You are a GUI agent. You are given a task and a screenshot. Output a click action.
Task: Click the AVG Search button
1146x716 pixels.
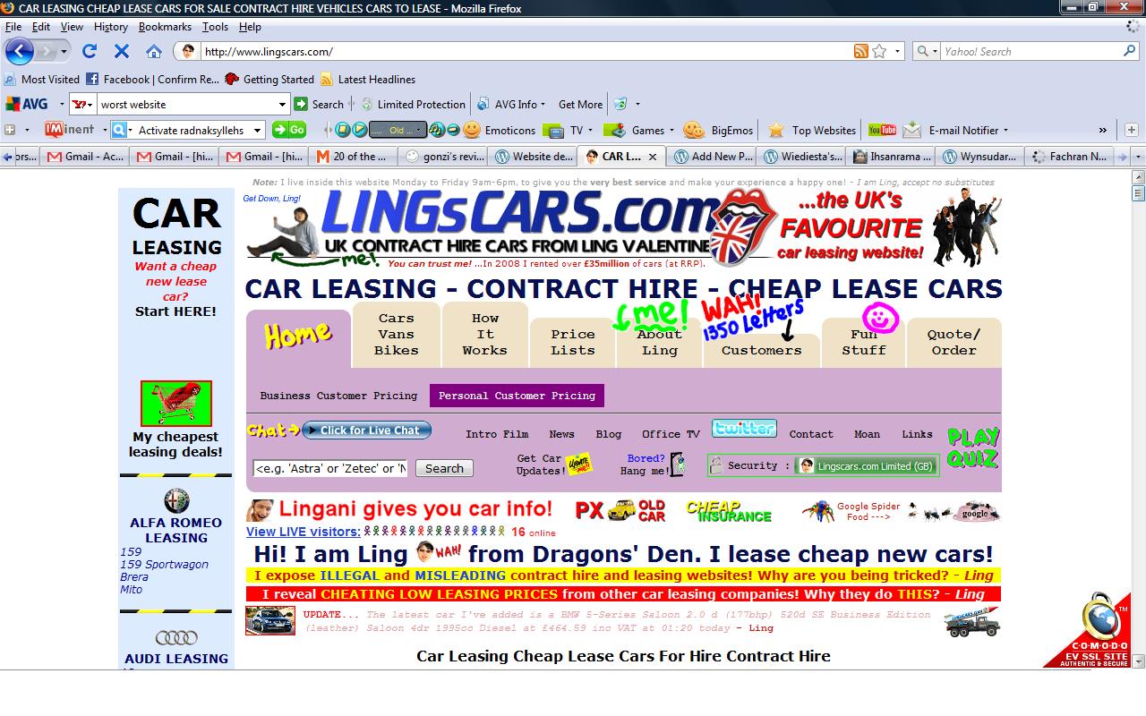coord(320,104)
